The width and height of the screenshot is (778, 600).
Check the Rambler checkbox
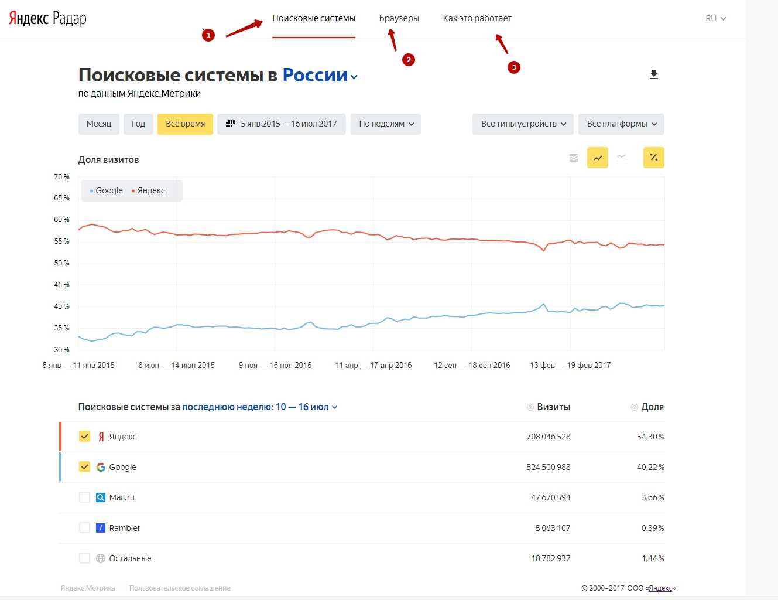click(x=84, y=528)
